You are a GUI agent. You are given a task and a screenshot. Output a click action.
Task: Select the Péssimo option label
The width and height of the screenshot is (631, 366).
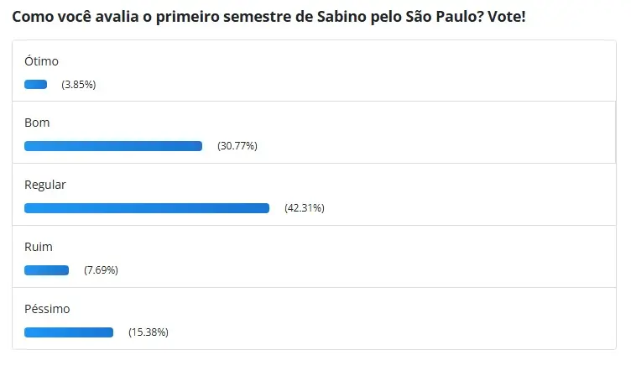tap(47, 309)
